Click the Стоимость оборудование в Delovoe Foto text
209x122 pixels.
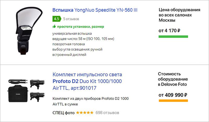point(173,79)
